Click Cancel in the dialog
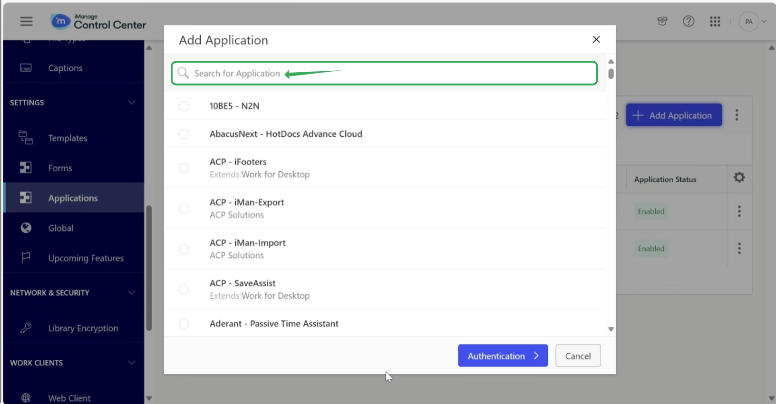Image resolution: width=776 pixels, height=404 pixels. tap(578, 356)
